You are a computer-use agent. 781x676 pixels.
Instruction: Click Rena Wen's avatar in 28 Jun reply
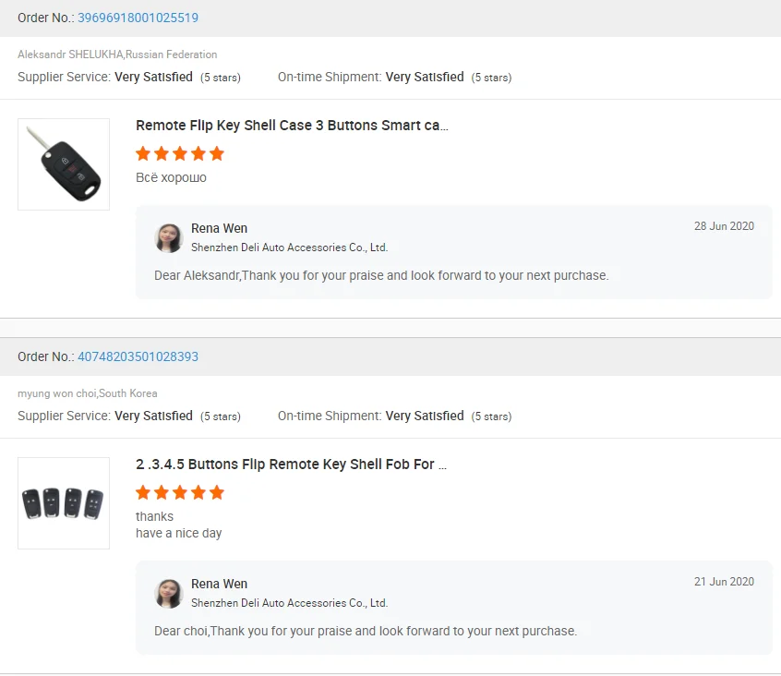(169, 238)
